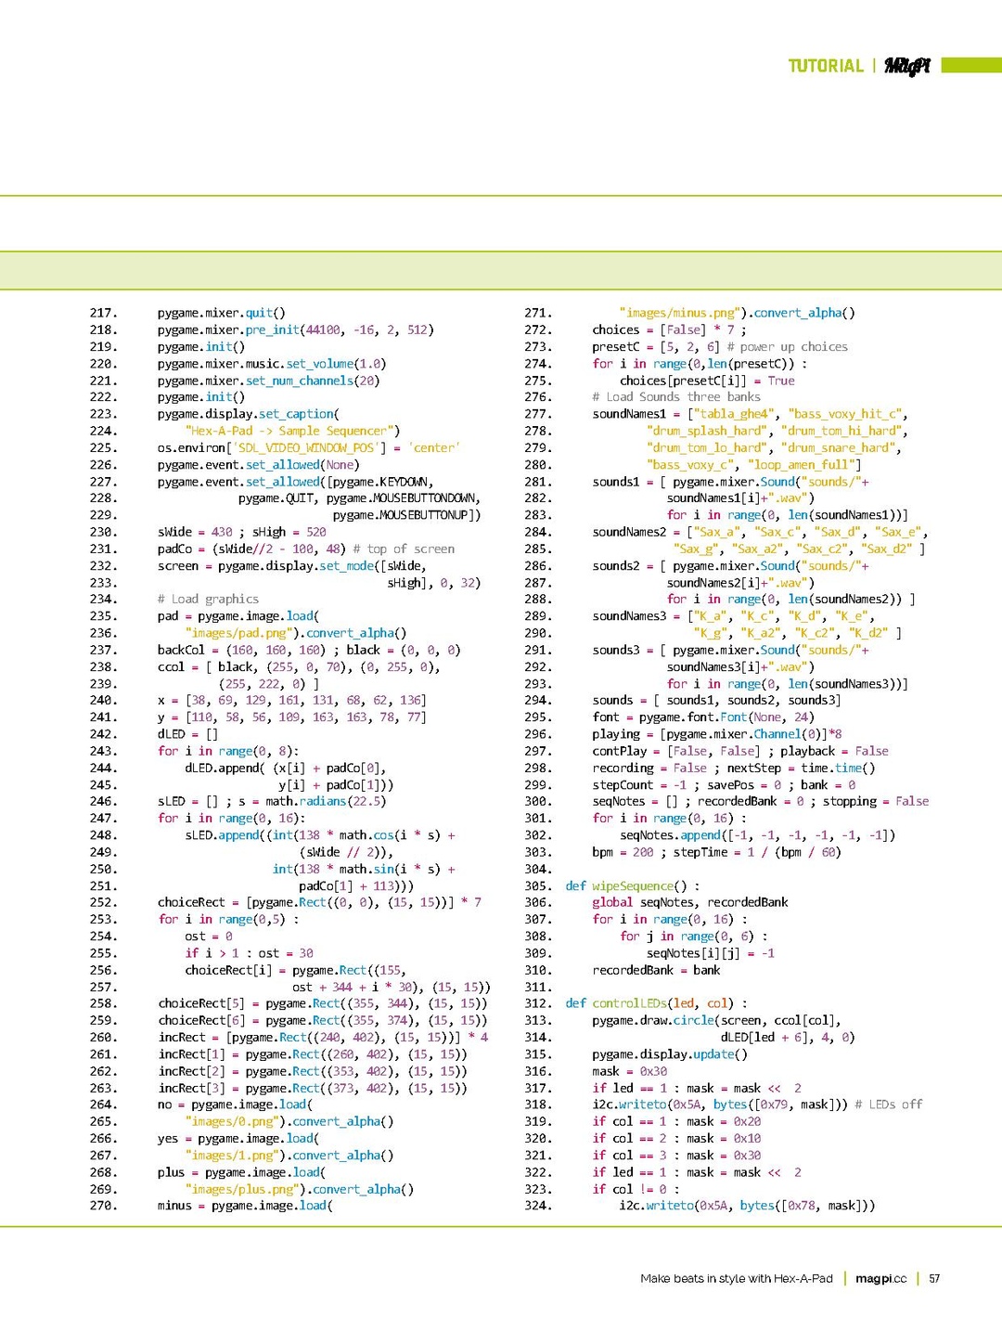Click page number 57 in footer
This screenshot has height=1318, width=1002.
tap(934, 1278)
